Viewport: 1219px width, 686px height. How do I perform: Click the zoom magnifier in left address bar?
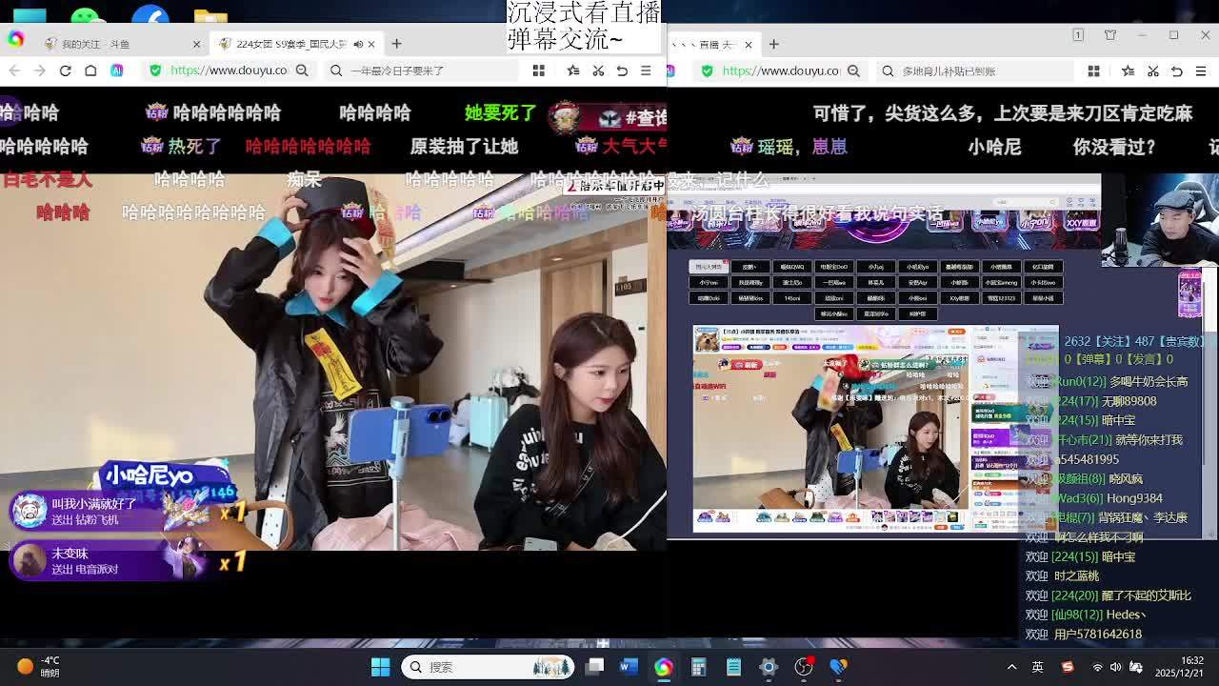point(302,71)
